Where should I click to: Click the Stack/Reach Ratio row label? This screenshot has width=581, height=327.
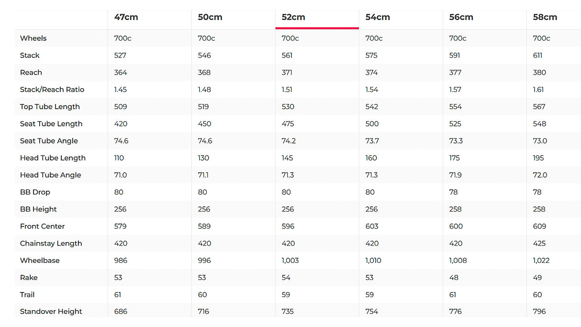click(52, 90)
